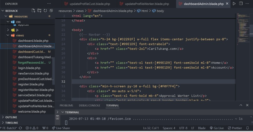
Task: Open dashboard.blade.php from Explorer
Action: 33,41
